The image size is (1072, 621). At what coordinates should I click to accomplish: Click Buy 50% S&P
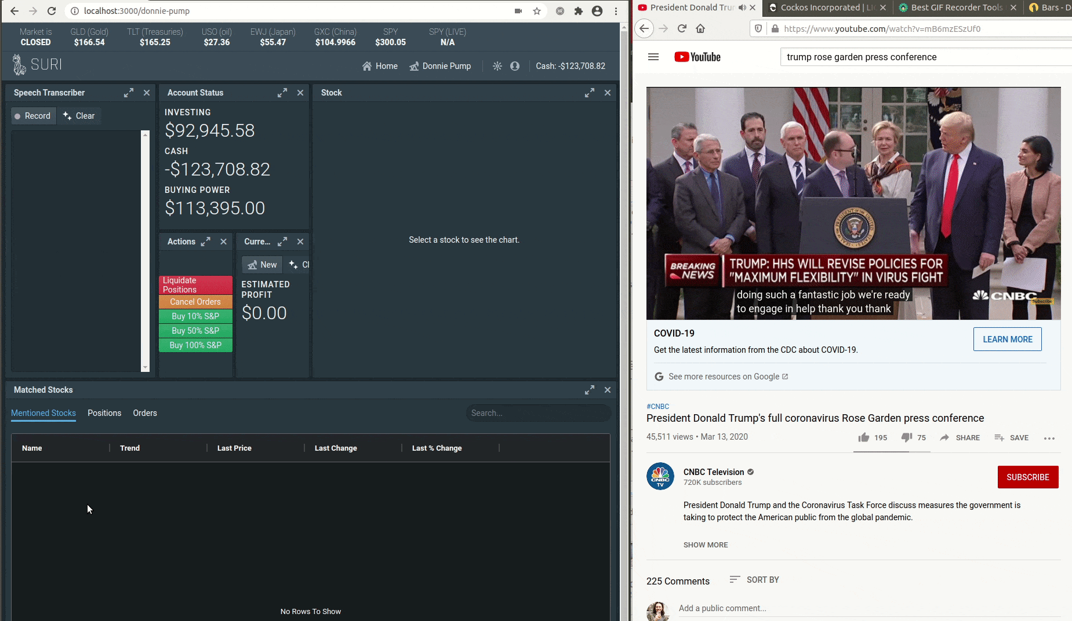195,331
